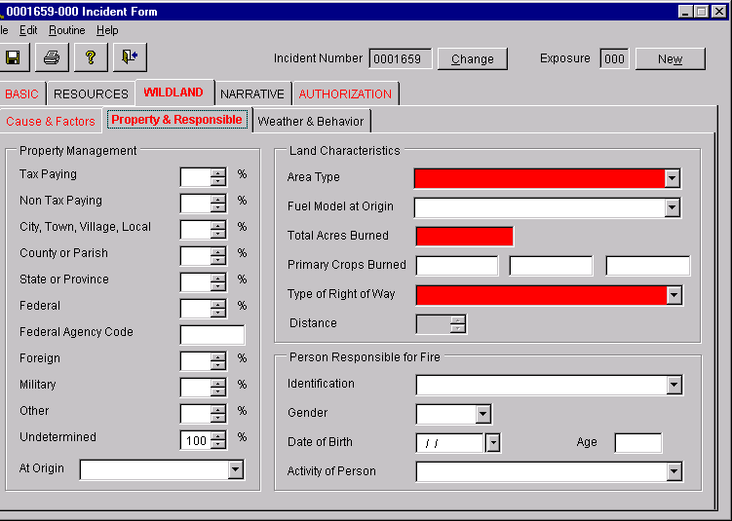Open the Weather & Behavior subtab

(x=311, y=122)
